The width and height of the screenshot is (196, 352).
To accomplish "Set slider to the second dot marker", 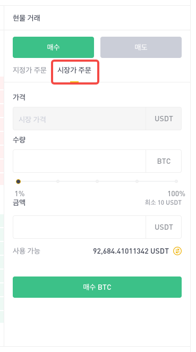I will coord(58,181).
